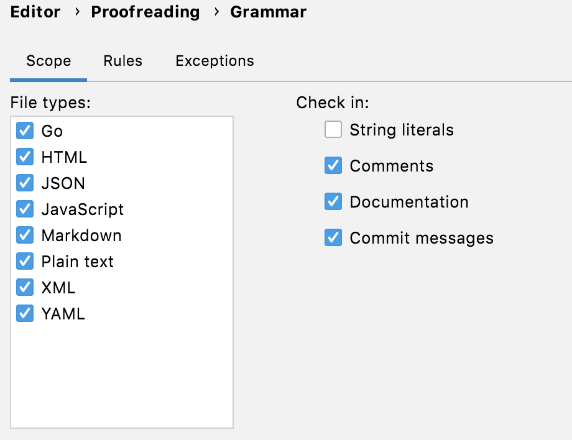Select the Markdown label in file types
This screenshot has height=440, width=572.
pyautogui.click(x=81, y=236)
